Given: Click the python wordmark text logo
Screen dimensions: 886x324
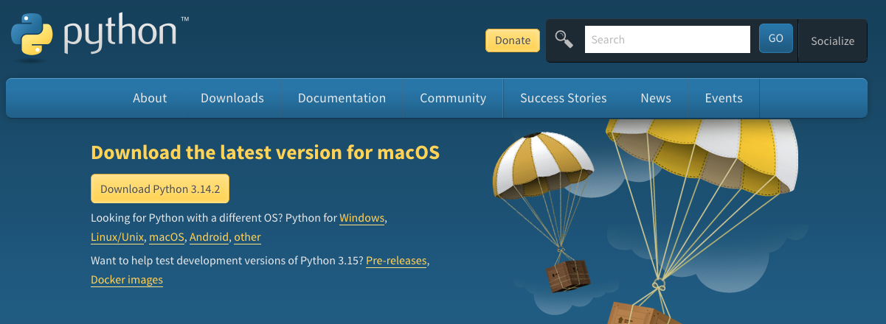Looking at the screenshot, I should [120, 35].
